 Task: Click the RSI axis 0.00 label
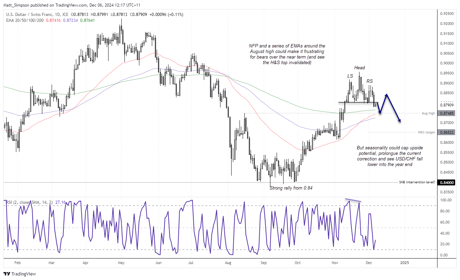(444, 255)
